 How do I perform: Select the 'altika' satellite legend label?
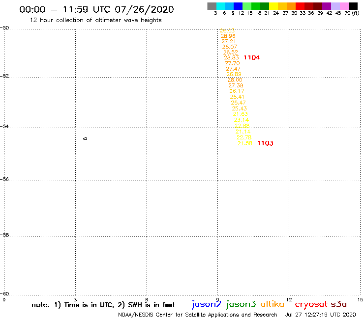[273, 304]
